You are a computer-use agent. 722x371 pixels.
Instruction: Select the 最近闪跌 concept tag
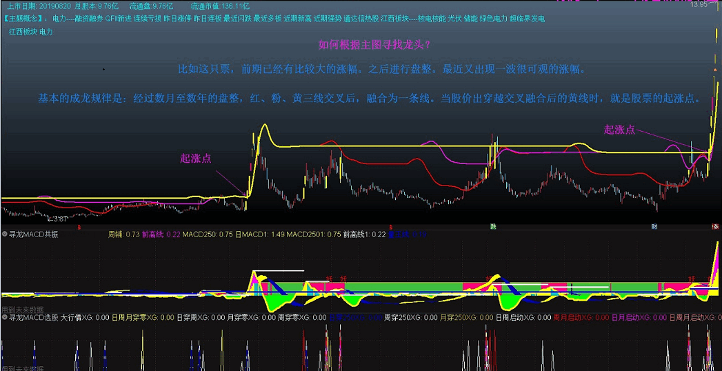237,19
